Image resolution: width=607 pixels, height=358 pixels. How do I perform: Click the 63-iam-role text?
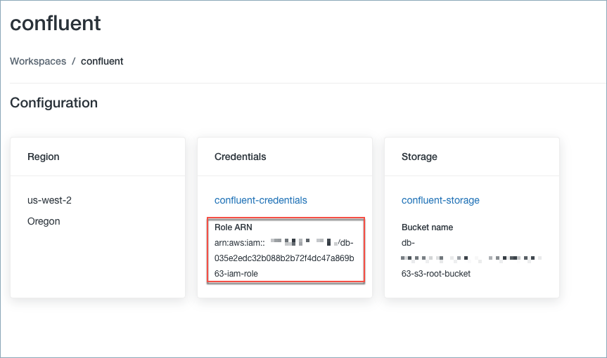click(x=236, y=273)
